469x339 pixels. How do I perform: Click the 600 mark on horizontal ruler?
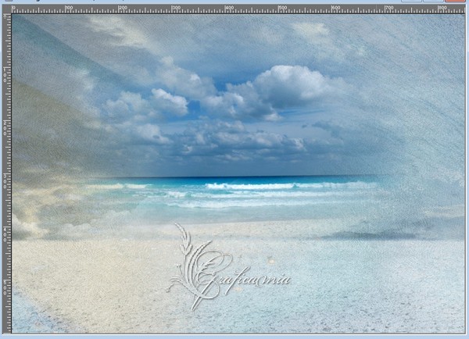point(336,8)
